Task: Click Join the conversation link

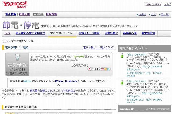Action: [158, 109]
